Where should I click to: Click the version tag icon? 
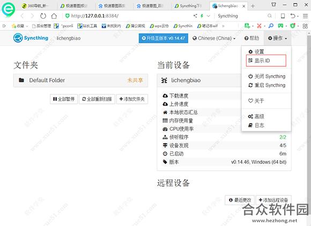tap(165, 162)
